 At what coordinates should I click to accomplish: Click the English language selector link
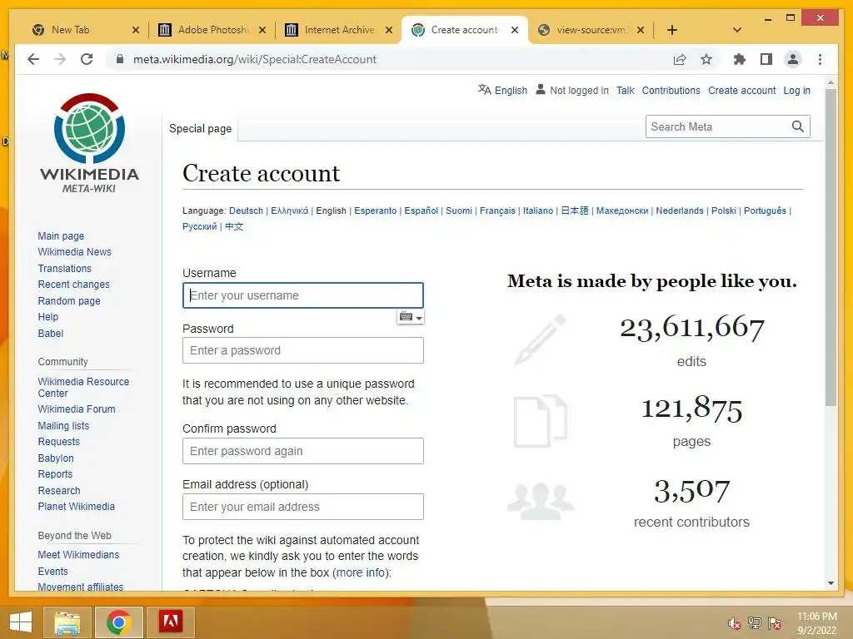point(511,90)
